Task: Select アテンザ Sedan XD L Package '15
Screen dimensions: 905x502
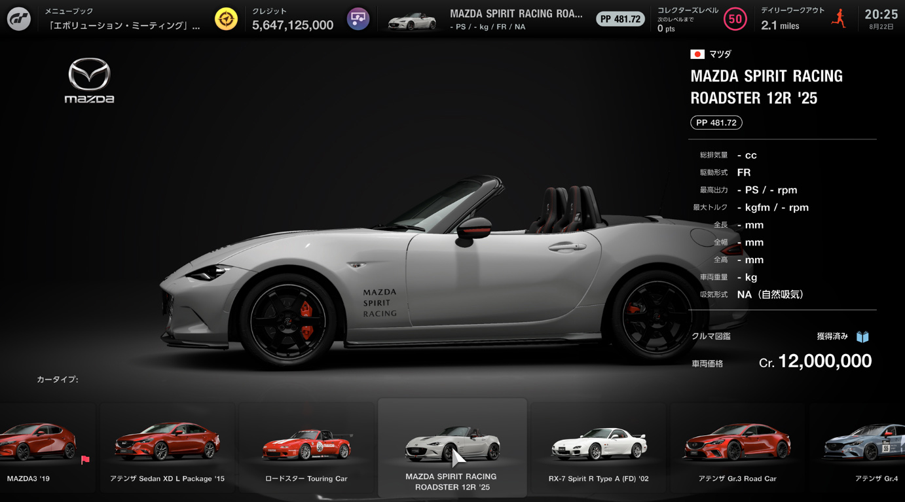Action: (x=167, y=448)
